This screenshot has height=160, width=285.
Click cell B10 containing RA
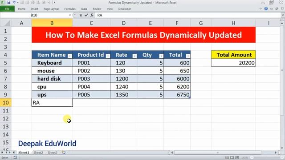pos(52,103)
